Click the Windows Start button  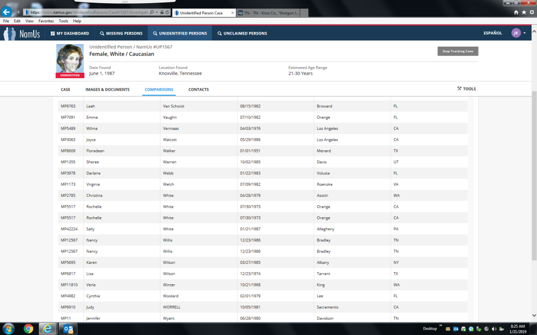click(x=8, y=329)
